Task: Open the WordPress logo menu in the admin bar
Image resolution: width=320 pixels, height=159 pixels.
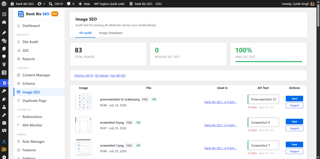Action: point(4,4)
